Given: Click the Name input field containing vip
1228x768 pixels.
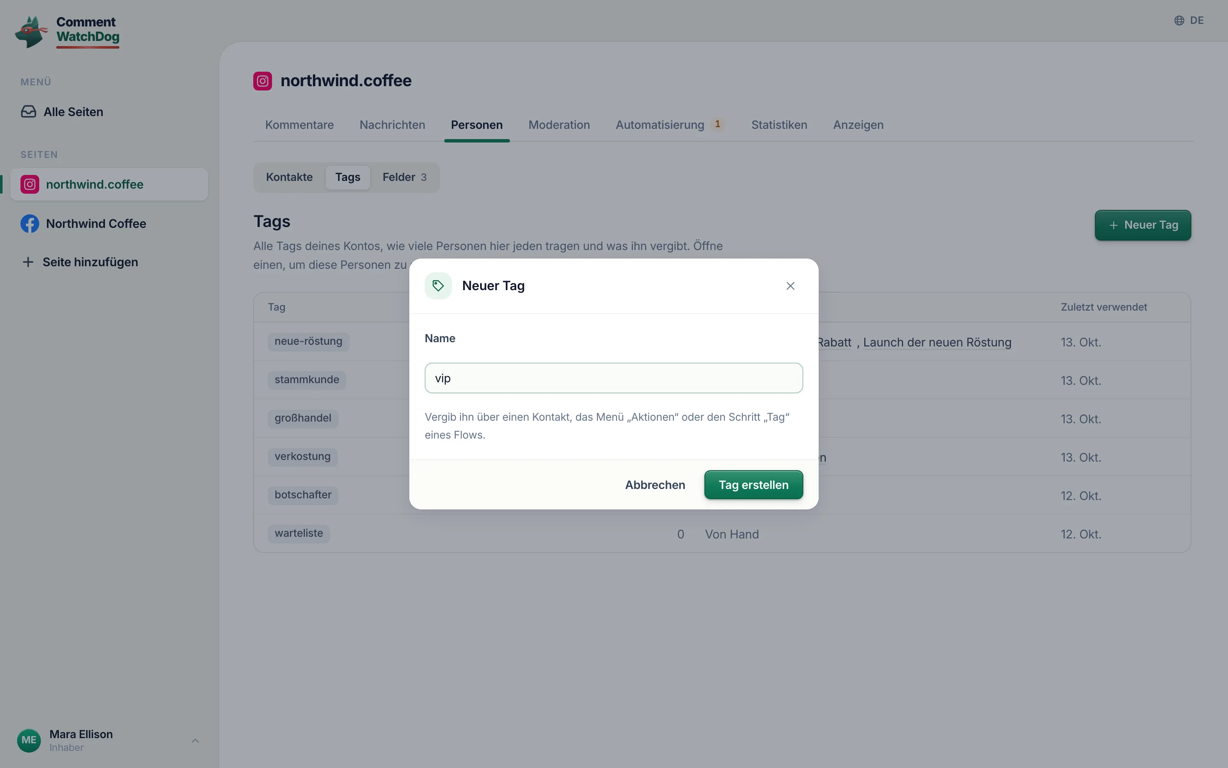Looking at the screenshot, I should [x=614, y=378].
